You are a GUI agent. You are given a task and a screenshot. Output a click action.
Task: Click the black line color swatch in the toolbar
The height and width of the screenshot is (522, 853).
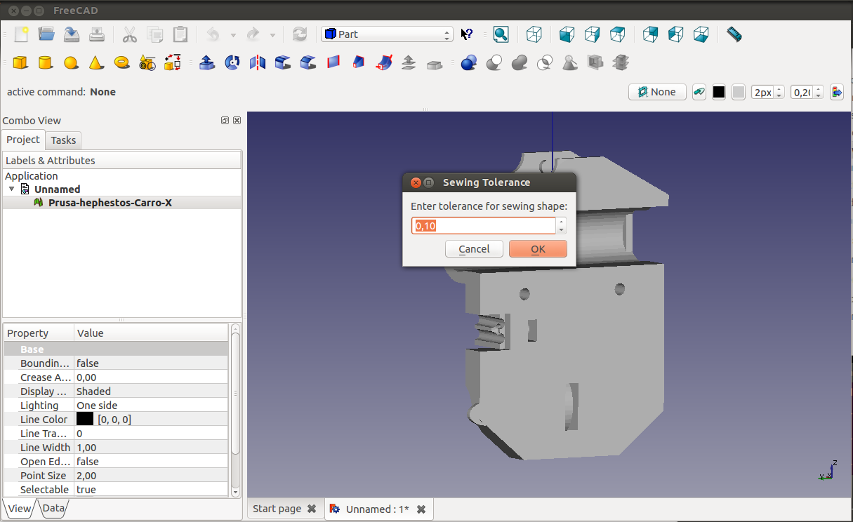coord(718,92)
